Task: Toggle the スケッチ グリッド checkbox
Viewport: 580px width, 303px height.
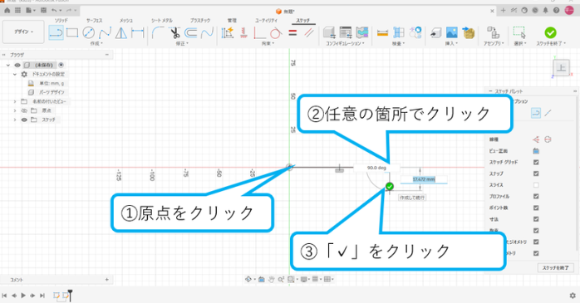Action: point(536,162)
